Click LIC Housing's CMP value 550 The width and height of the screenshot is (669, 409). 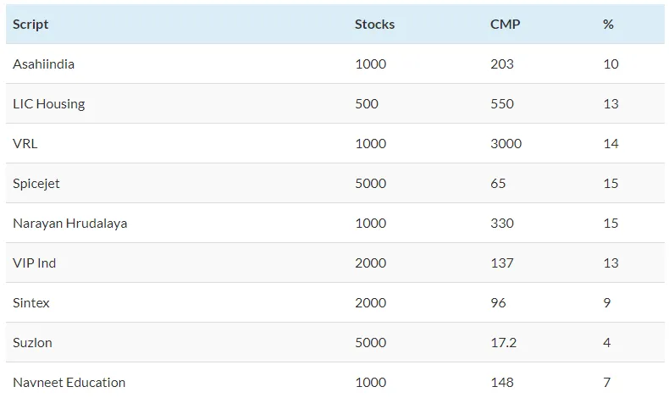501,104
